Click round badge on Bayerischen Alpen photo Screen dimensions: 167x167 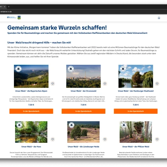(18, 69)
